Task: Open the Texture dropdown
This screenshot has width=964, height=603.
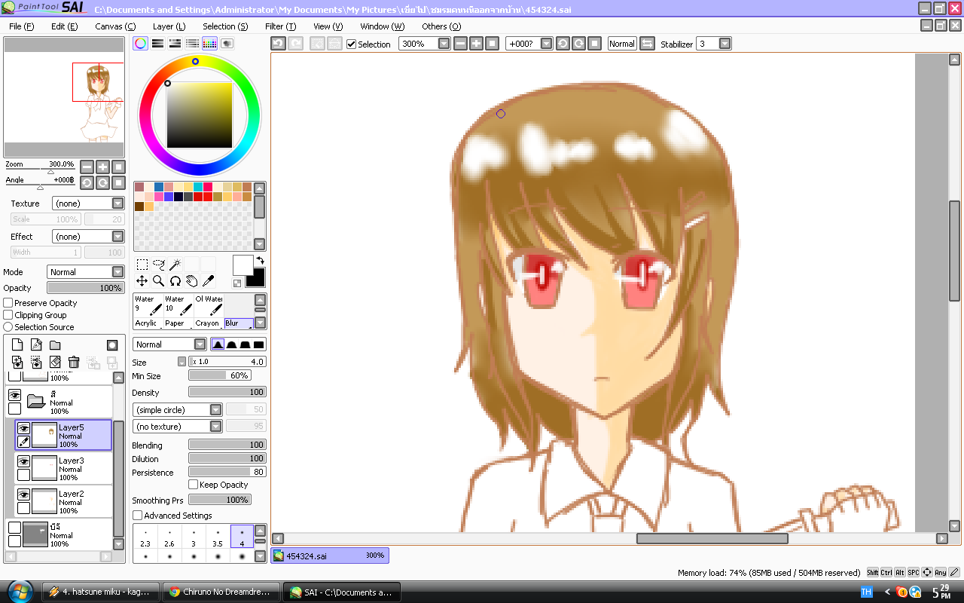Action: [88, 204]
